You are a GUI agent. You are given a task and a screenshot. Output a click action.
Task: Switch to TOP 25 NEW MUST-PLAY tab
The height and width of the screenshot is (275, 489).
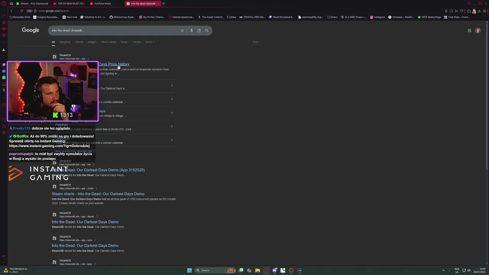coord(69,3)
